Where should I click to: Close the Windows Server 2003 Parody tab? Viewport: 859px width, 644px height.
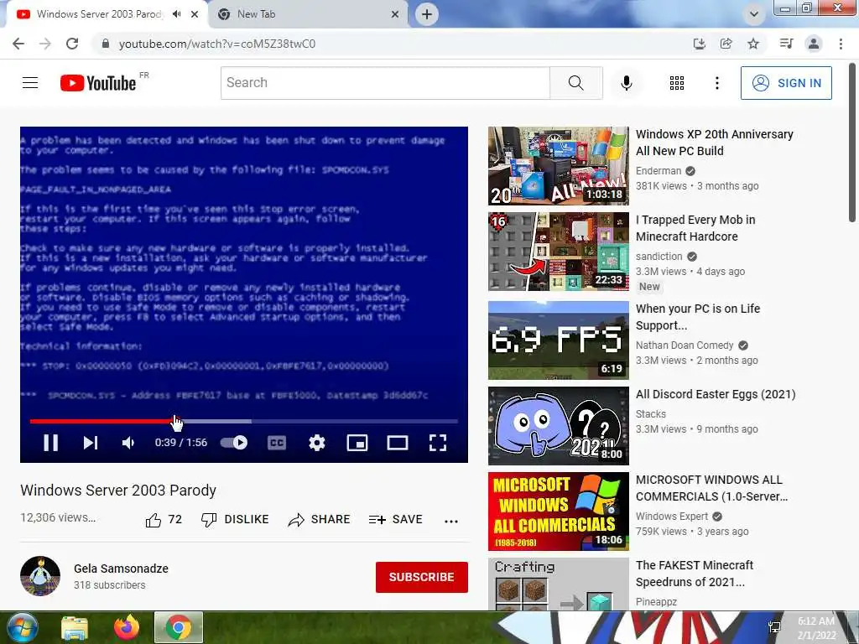(x=195, y=14)
